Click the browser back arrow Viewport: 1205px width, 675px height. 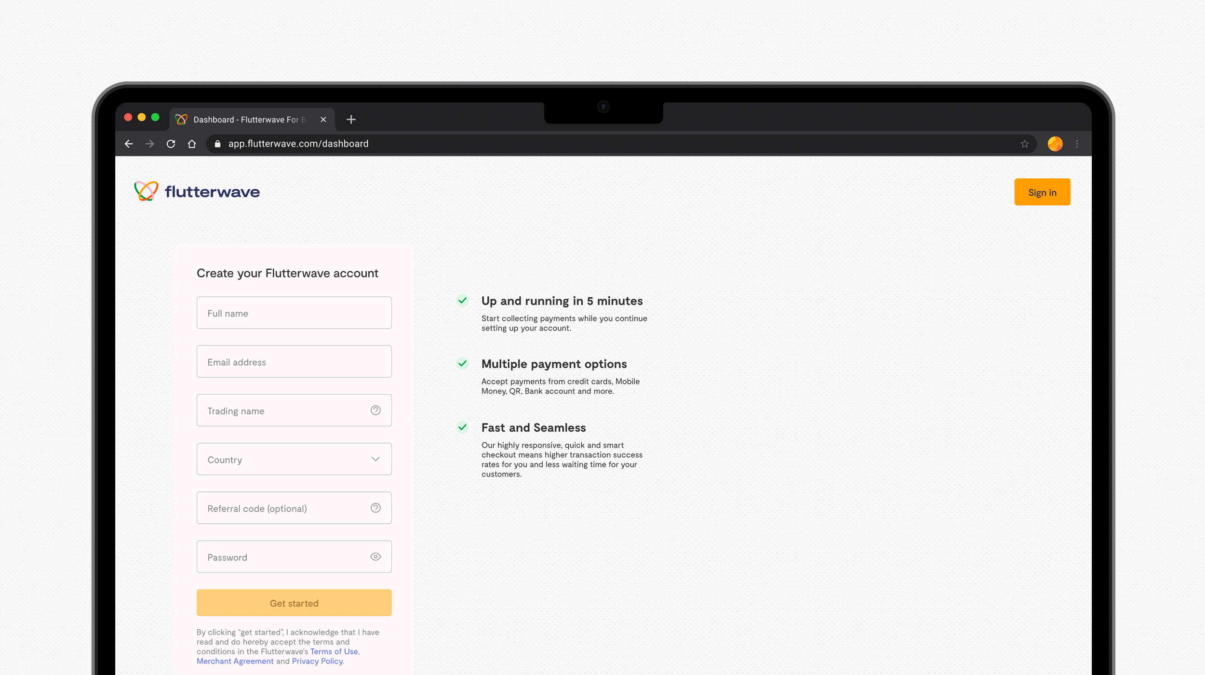click(x=129, y=144)
